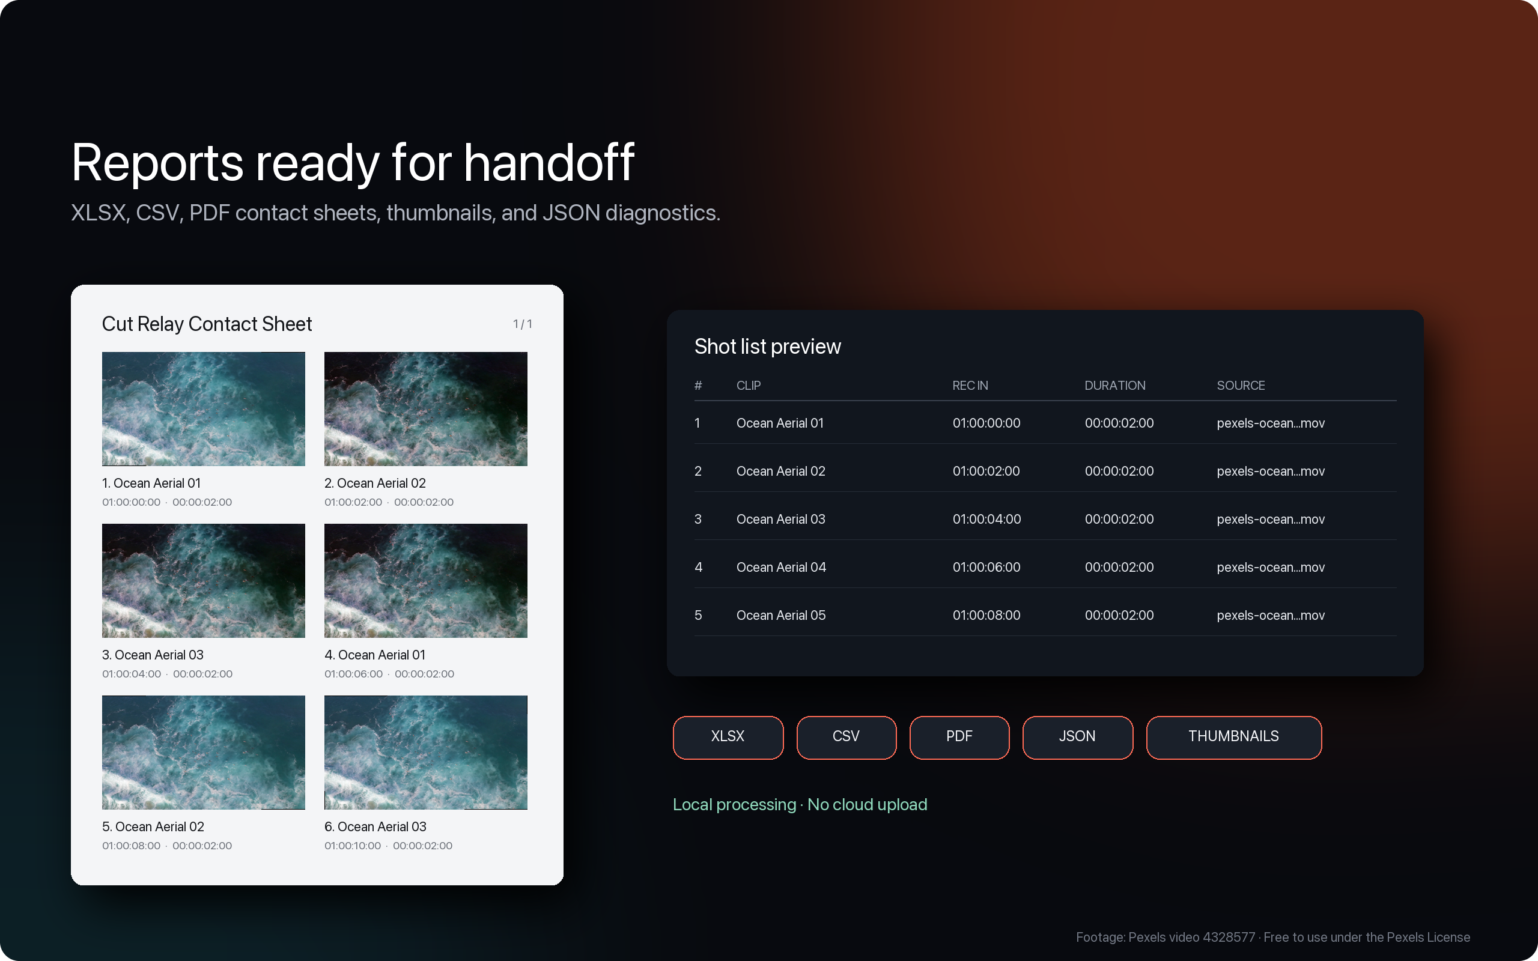The image size is (1538, 961).
Task: Click thumbnail 6. Ocean Aerial 03
Action: click(x=426, y=752)
